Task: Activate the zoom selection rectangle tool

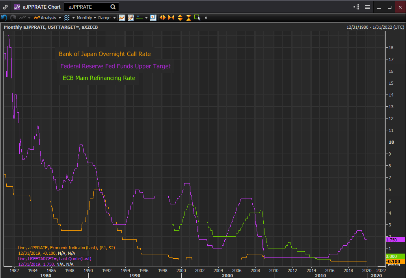Action: point(197,17)
